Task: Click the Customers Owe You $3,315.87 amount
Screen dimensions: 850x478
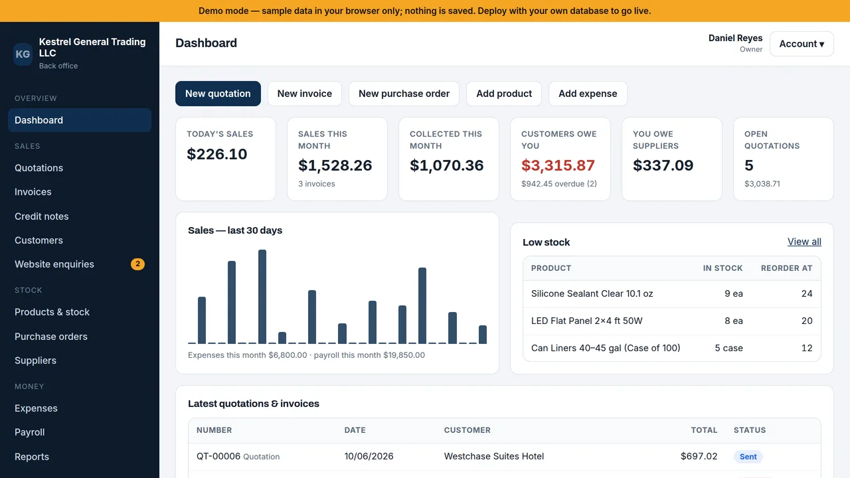Action: pyautogui.click(x=558, y=165)
